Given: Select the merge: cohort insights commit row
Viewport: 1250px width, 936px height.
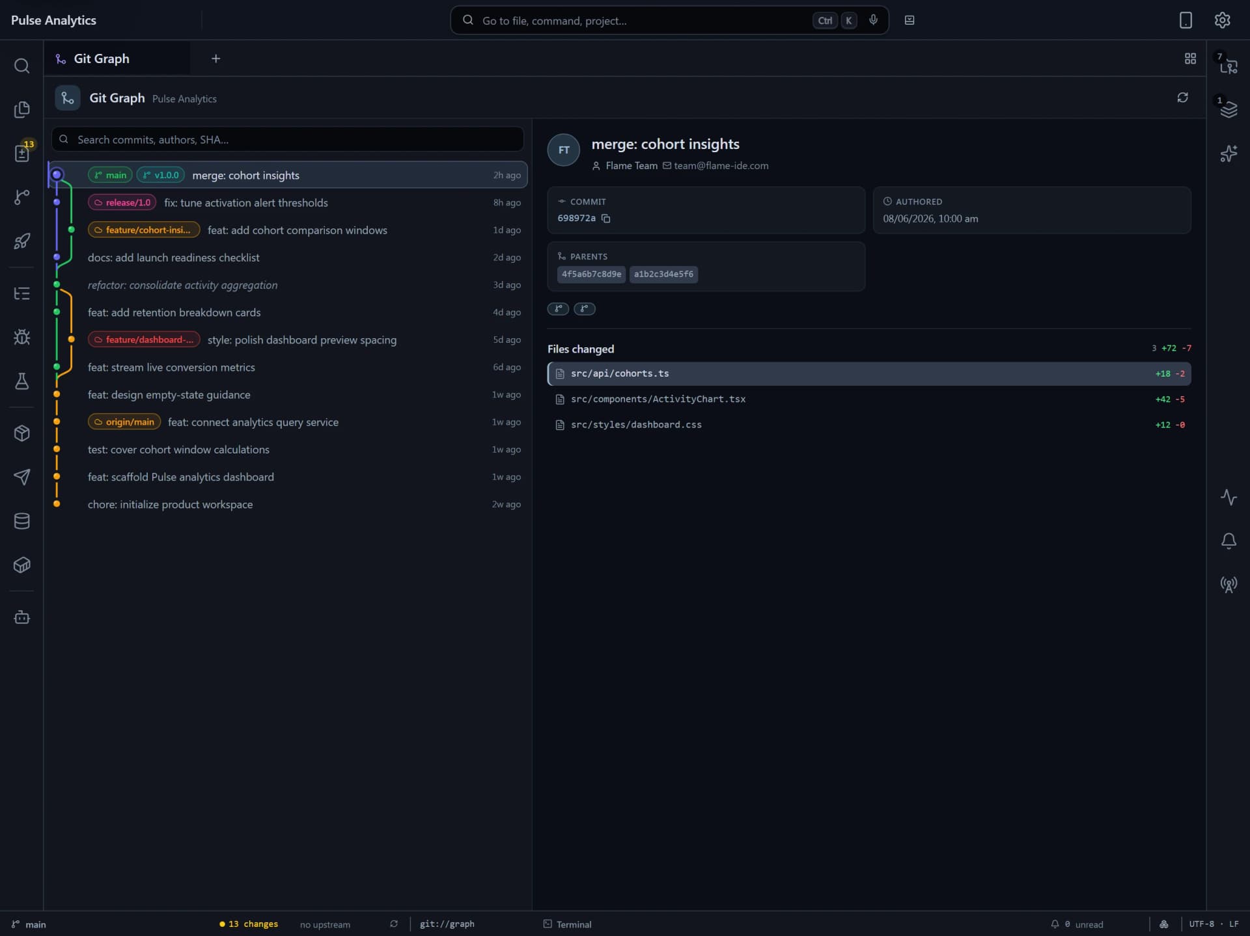Looking at the screenshot, I should pos(288,175).
